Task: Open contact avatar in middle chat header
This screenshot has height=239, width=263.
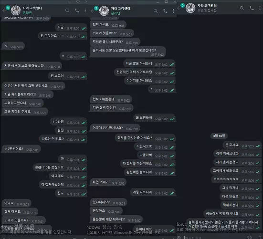Action: click(104, 11)
